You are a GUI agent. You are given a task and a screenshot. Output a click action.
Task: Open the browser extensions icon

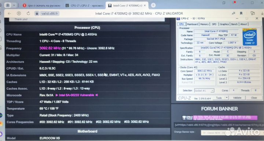tap(253, 14)
